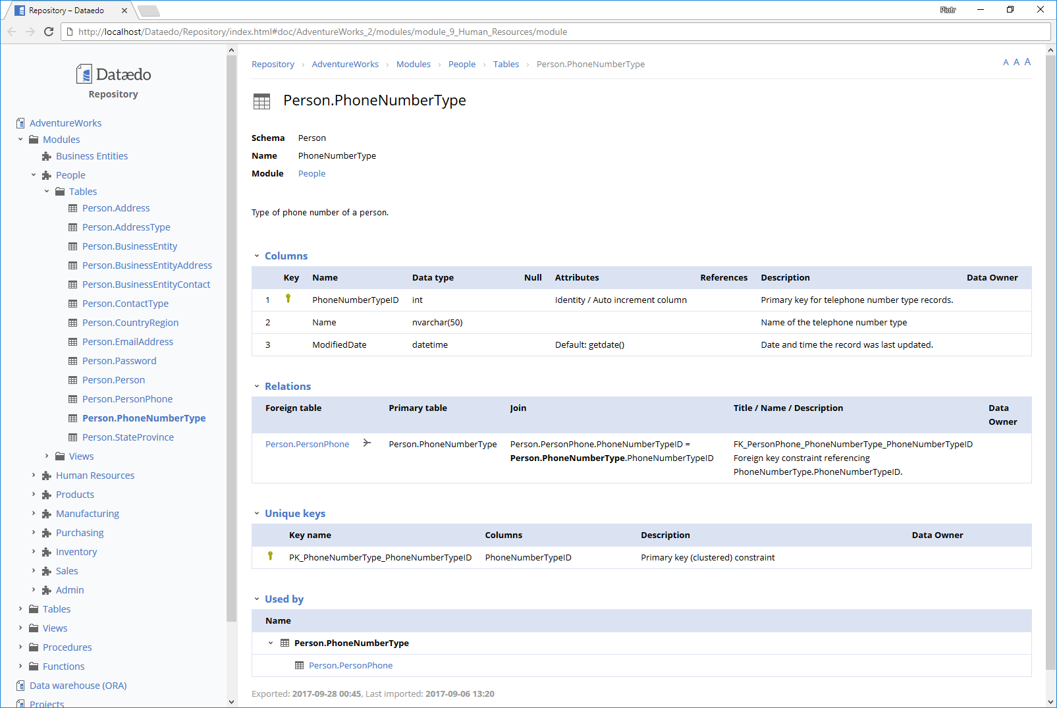
Task: Click the puzzle icon beside Business Entities
Action: click(47, 156)
